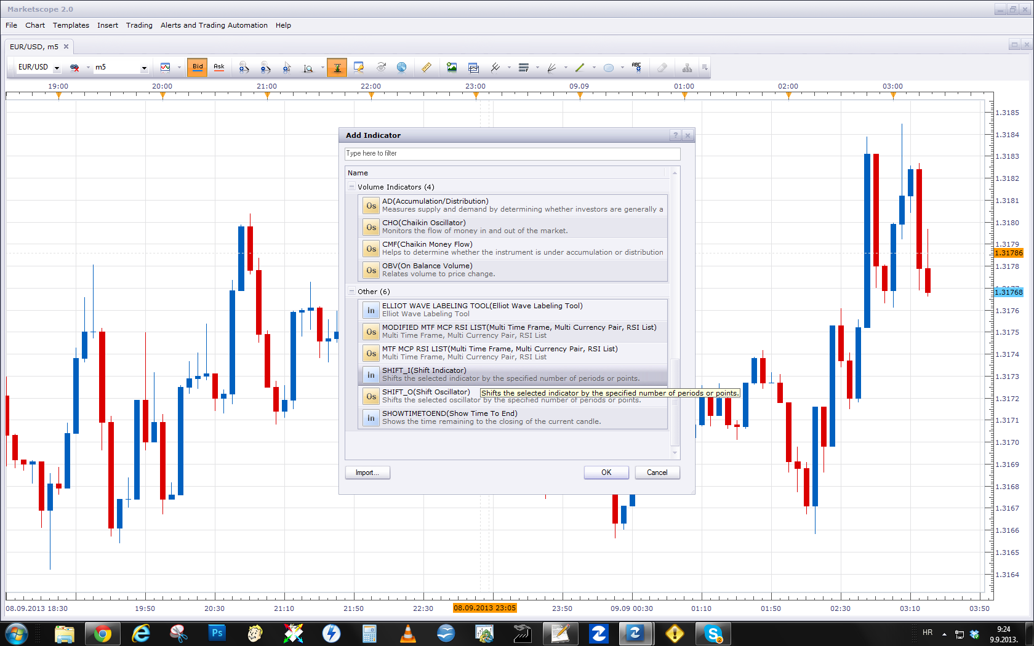Select the CHO (Chaikin Oscillator) indicator
The height and width of the screenshot is (646, 1034).
pyautogui.click(x=513, y=227)
